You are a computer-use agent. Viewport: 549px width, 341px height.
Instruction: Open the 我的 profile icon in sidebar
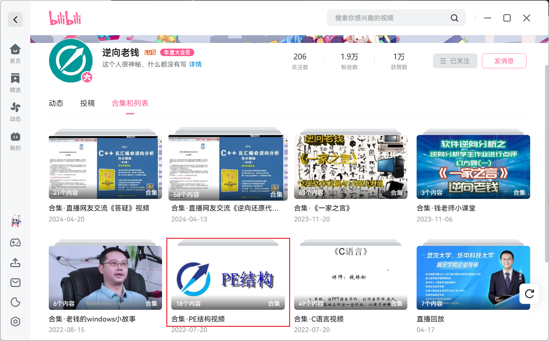click(15, 141)
